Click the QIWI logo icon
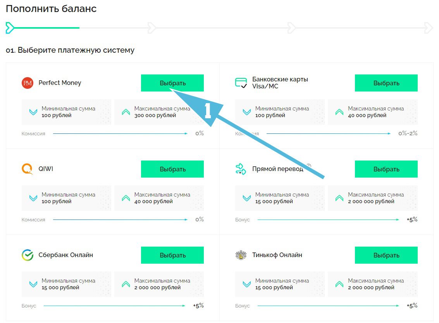This screenshot has height=323, width=439. tap(27, 169)
